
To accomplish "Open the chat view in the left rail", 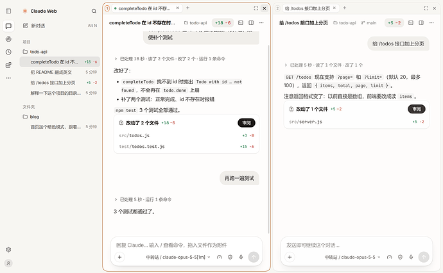I will (8, 26).
